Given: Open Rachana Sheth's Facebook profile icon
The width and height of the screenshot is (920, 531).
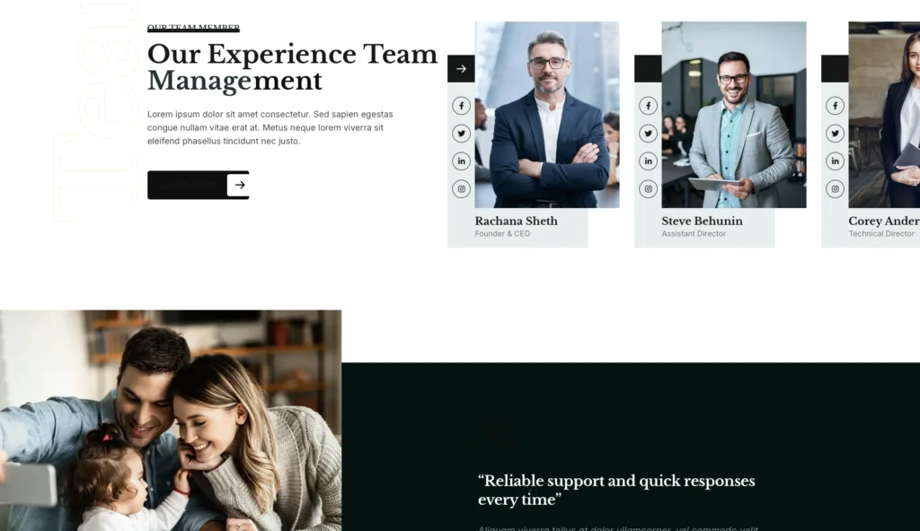Looking at the screenshot, I should (x=461, y=106).
